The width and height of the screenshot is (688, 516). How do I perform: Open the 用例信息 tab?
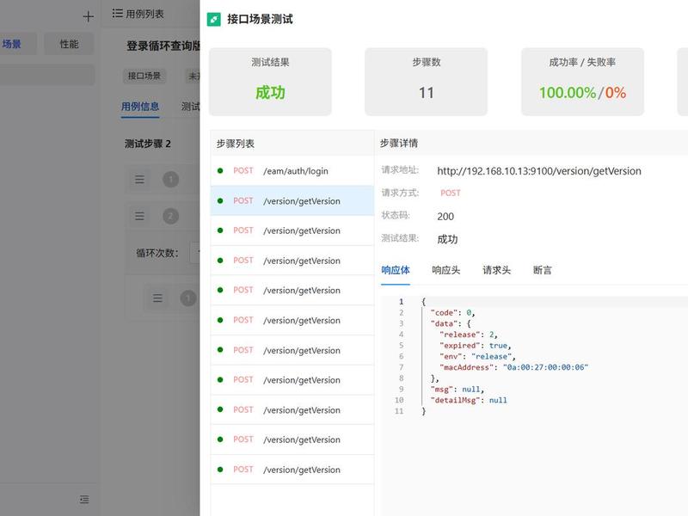click(x=140, y=107)
